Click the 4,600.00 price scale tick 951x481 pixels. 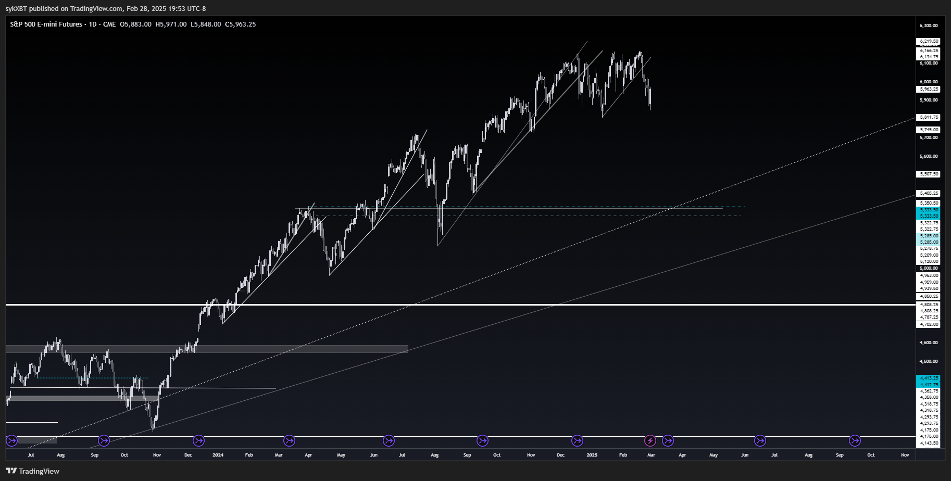point(928,343)
